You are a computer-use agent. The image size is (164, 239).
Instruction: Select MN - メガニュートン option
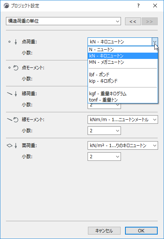pos(123,62)
